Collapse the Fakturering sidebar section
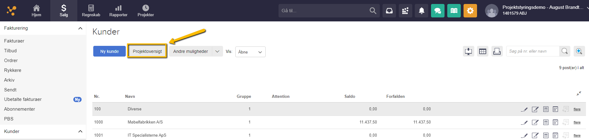This screenshot has width=589, height=140. (x=80, y=28)
